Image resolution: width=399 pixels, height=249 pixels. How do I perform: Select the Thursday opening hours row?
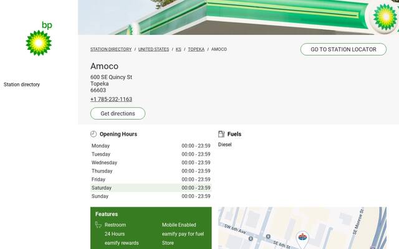[x=151, y=171]
